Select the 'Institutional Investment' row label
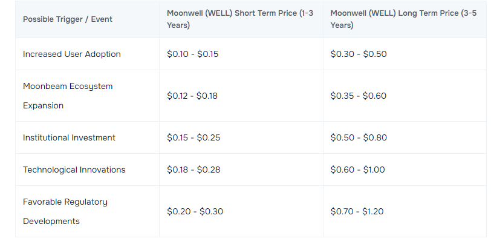 (x=69, y=137)
